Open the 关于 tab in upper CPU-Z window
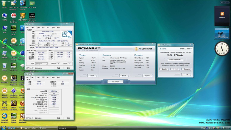Image resolution: width=231 pixels, height=130 pixels. click(58, 28)
